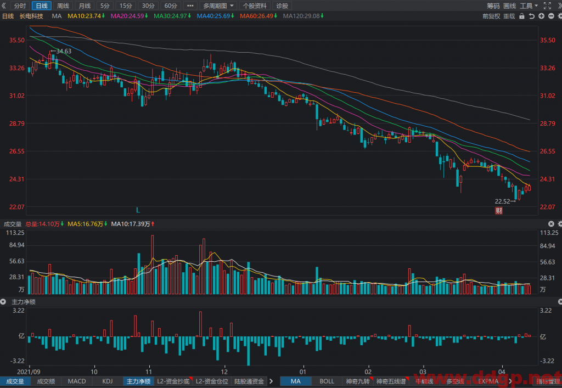The image size is (562, 388).
Task: Click the 2021/09 date axis label
Action: (x=29, y=372)
